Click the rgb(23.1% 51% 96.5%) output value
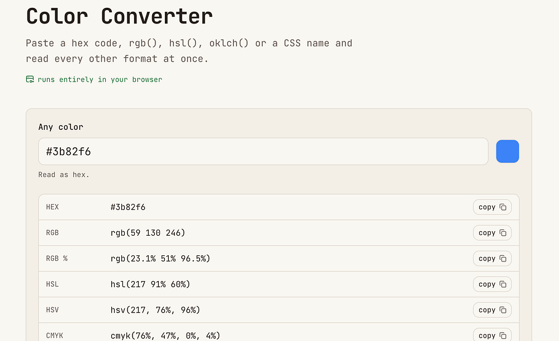Viewport: 559px width, 341px height. click(x=160, y=259)
